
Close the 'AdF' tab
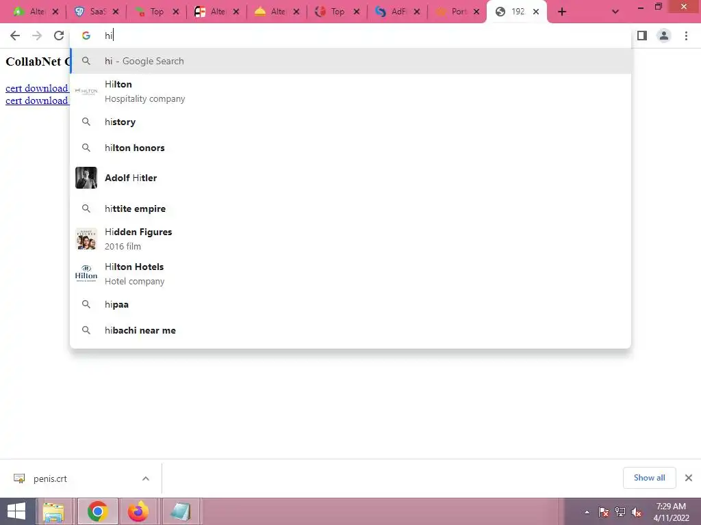click(417, 12)
